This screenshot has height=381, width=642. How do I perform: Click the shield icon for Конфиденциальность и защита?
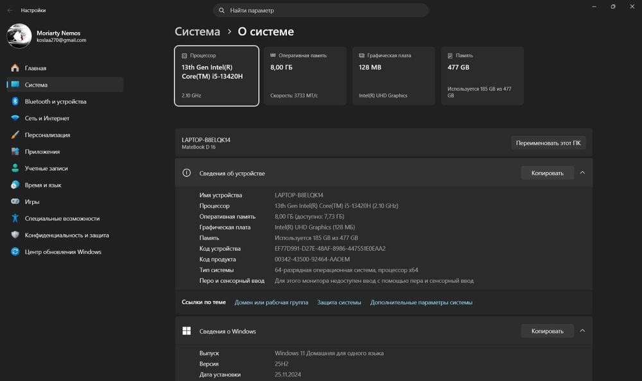click(x=15, y=235)
